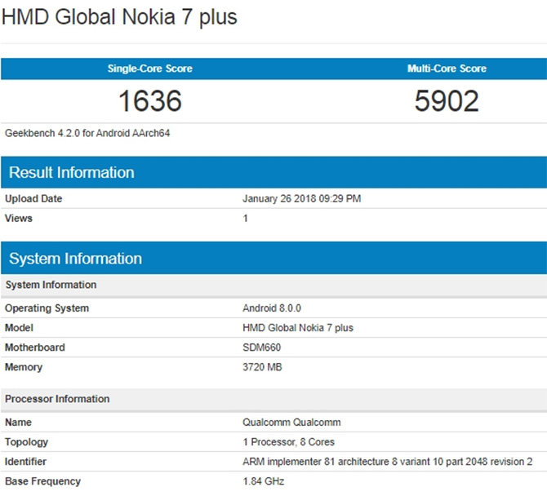
Task: Select the '1.84 GHz' frequency value
Action: coord(264,481)
